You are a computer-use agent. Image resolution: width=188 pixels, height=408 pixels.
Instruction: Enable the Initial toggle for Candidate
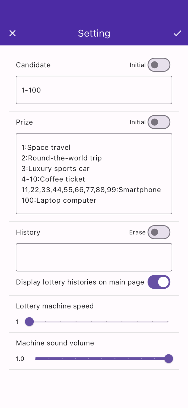pos(159,65)
